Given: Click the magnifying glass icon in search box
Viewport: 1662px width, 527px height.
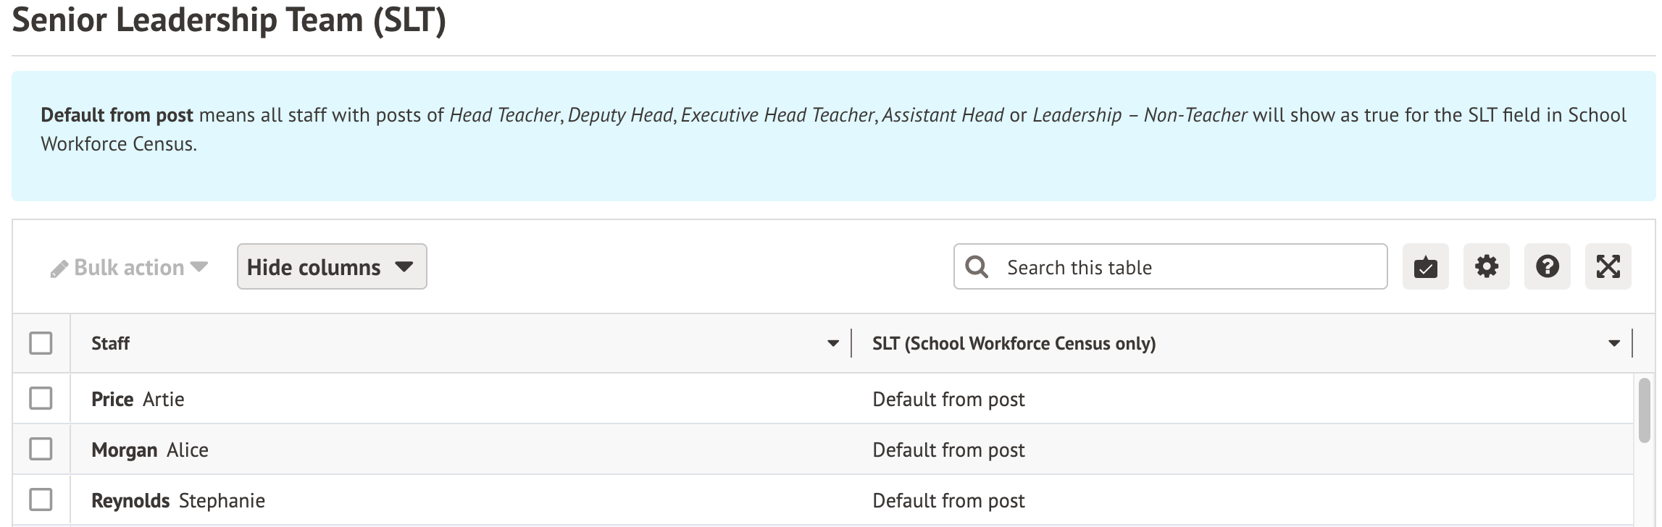Looking at the screenshot, I should point(977,267).
